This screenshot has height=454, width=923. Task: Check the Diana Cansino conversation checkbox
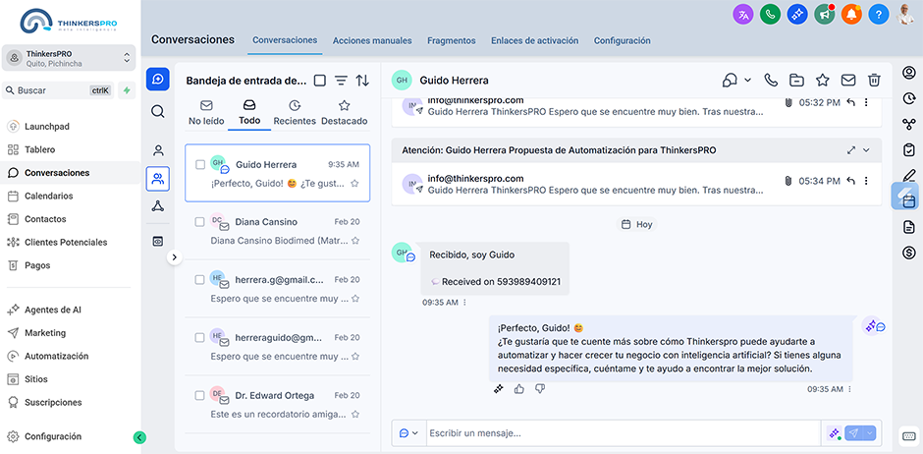click(x=200, y=222)
